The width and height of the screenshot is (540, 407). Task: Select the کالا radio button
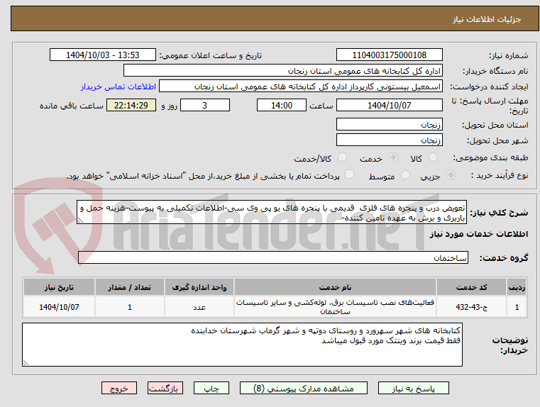tap(433, 157)
